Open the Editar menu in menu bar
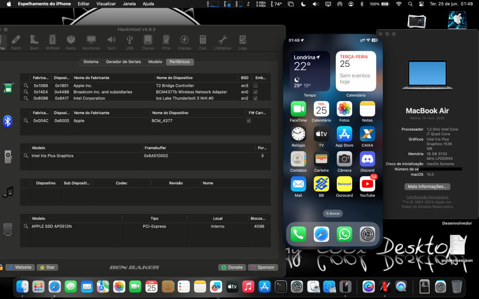Image resolution: width=479 pixels, height=299 pixels. pyautogui.click(x=83, y=4)
